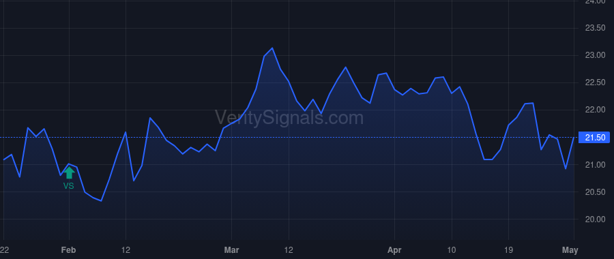Click the 20.50 price axis label
This screenshot has height=259, width=614.
(x=594, y=192)
